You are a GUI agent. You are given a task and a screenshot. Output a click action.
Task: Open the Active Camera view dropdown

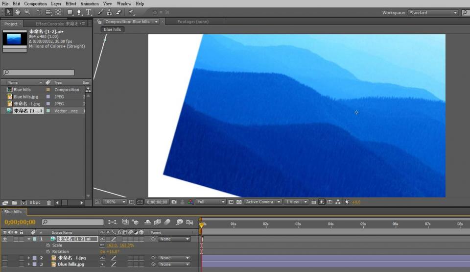(x=263, y=202)
